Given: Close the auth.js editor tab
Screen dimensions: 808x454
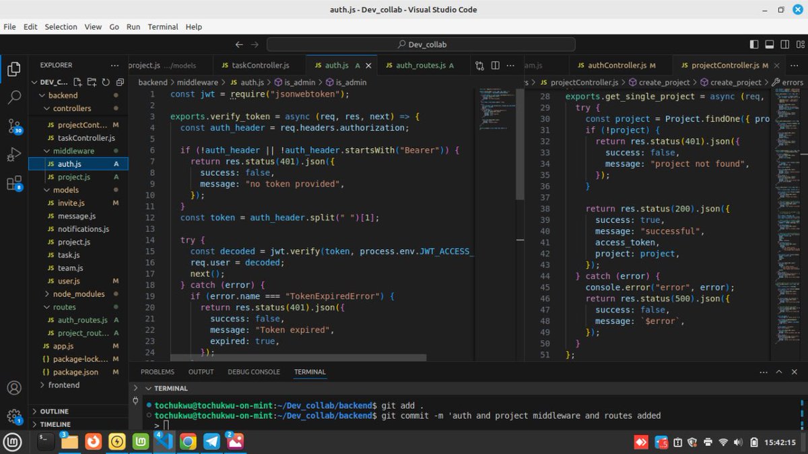Looking at the screenshot, I should tap(368, 65).
